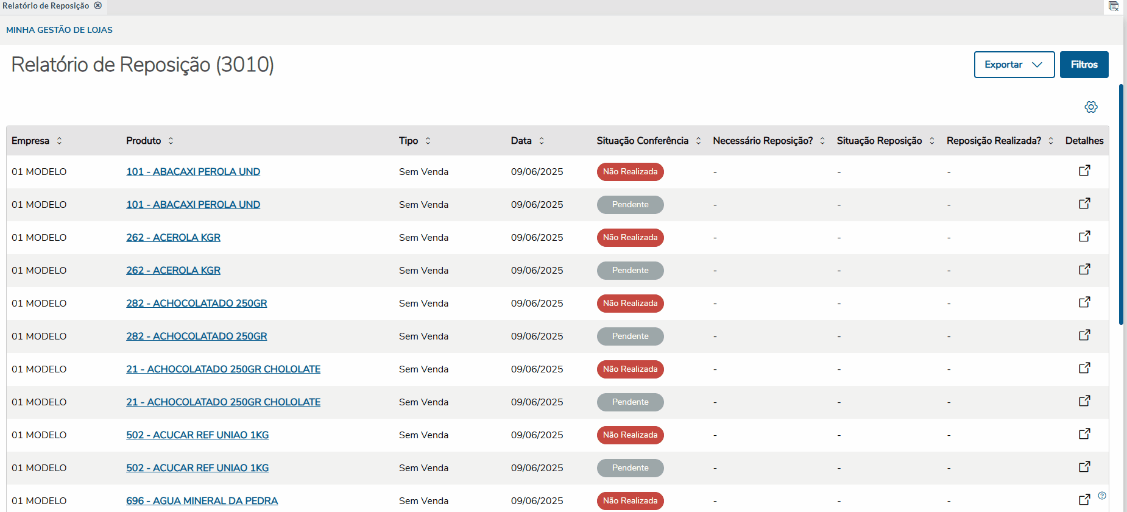The width and height of the screenshot is (1127, 512).
Task: Sort table by Produto column
Action: (x=171, y=141)
